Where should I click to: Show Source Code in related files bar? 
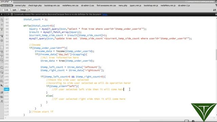(7, 5)
